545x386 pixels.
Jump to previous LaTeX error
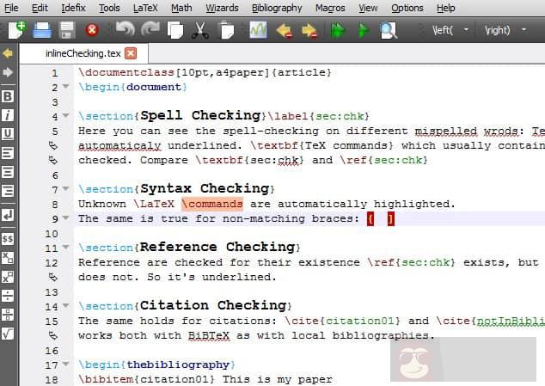284,31
